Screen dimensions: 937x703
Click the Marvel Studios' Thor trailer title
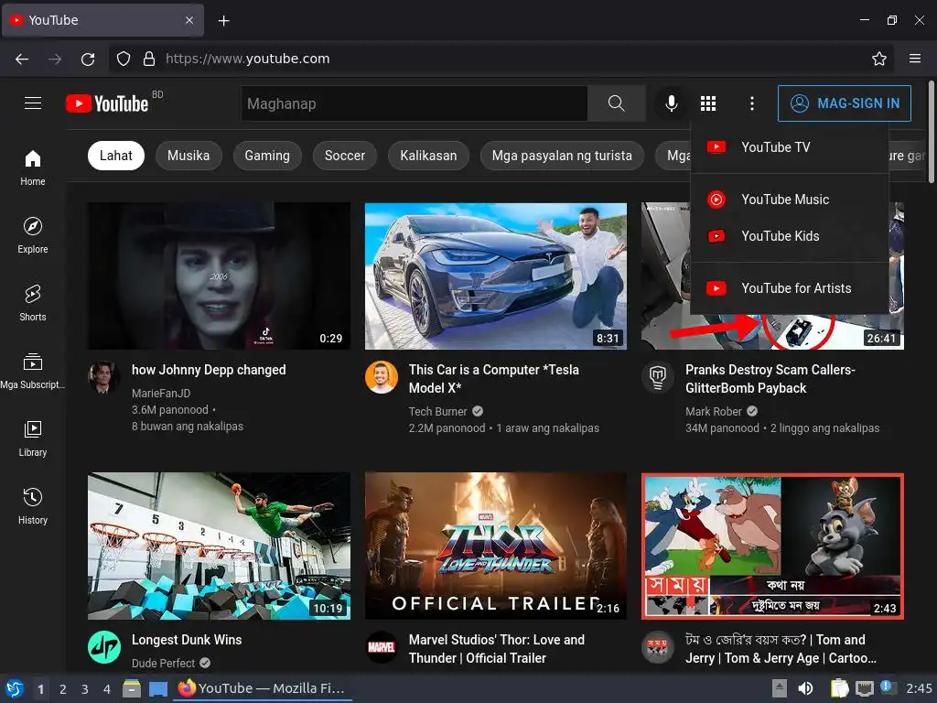point(497,649)
